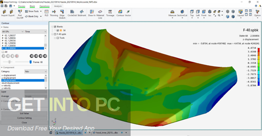This screenshot has width=262, height=136.
Task: Click the Close button in Contour panel
Action: click(24, 123)
